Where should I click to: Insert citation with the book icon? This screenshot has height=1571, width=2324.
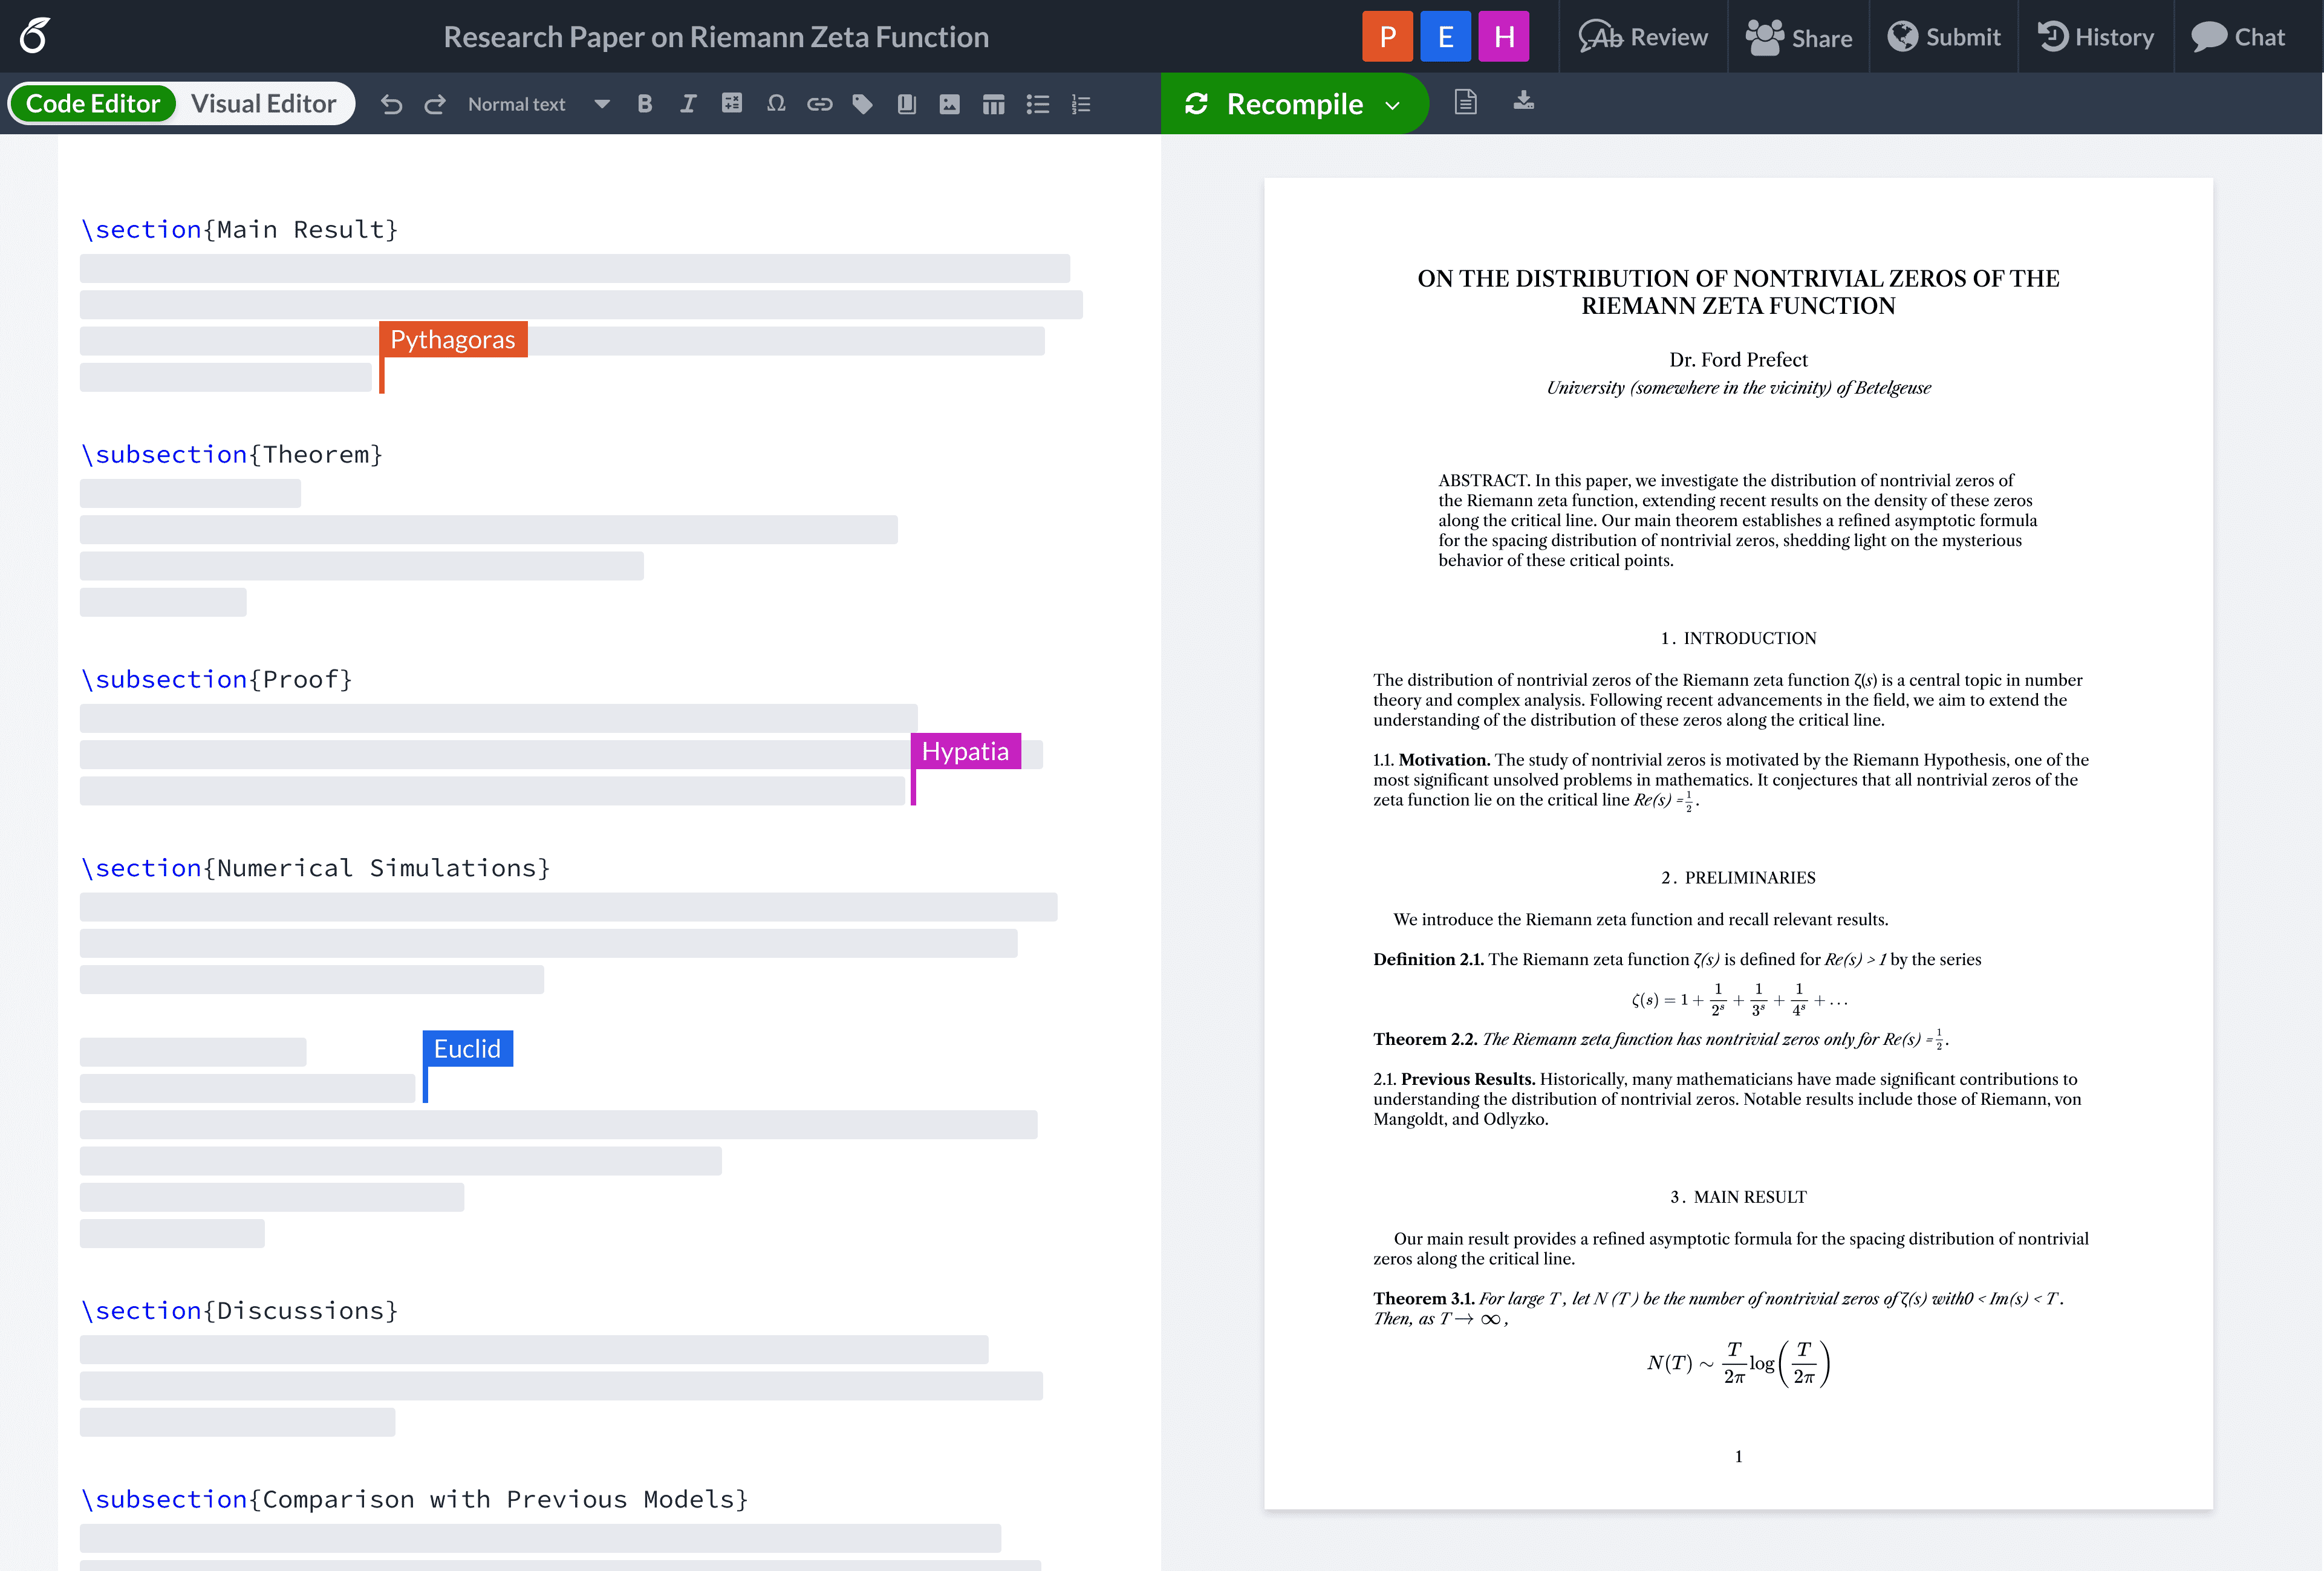point(906,104)
